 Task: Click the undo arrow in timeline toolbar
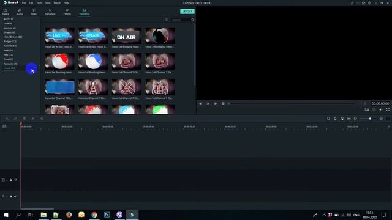click(7, 119)
